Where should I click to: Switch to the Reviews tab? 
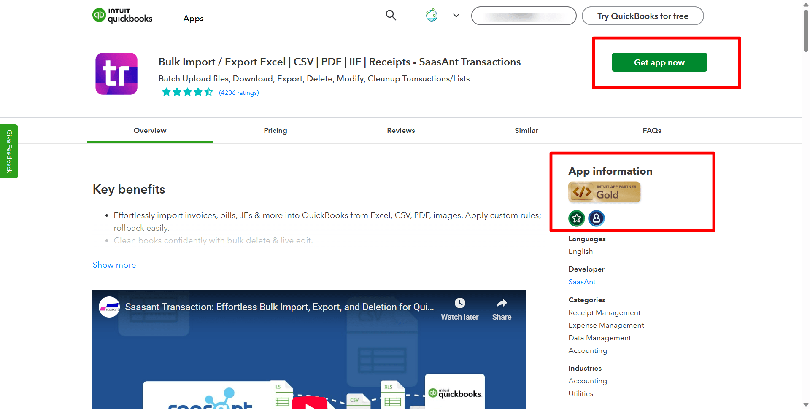click(401, 130)
